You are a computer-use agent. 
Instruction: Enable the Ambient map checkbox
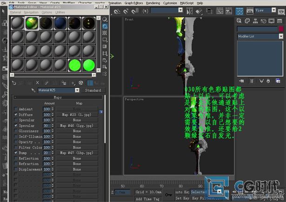coord(16,109)
